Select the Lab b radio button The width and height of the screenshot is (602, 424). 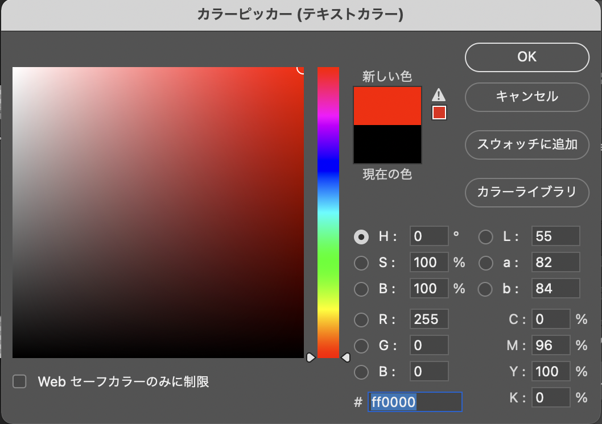(485, 289)
